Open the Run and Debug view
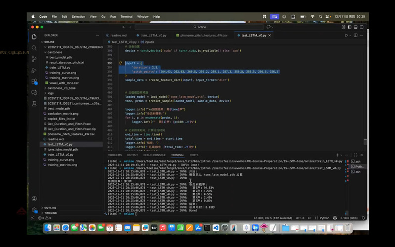This screenshot has height=247, width=395. (34, 71)
